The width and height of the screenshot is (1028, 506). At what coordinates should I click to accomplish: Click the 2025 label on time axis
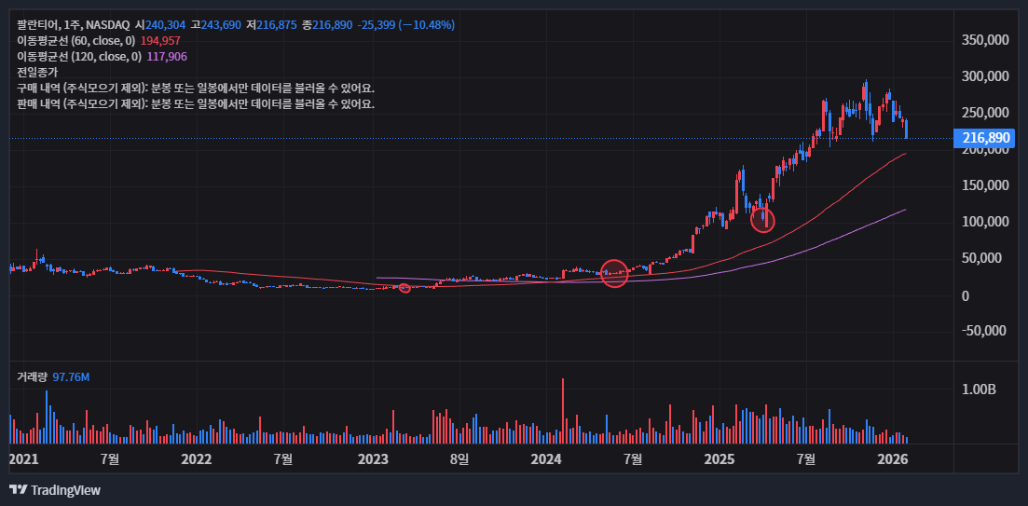[x=720, y=458]
